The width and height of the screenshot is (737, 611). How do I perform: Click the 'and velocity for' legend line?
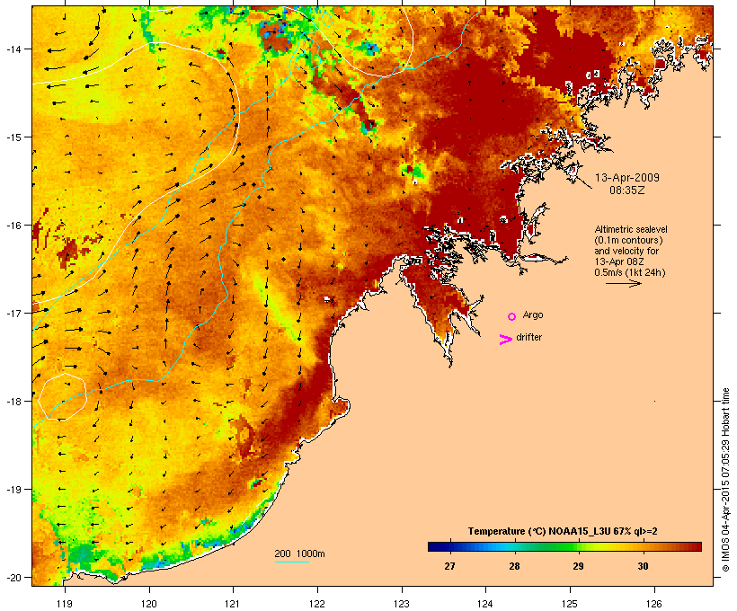[x=626, y=251]
